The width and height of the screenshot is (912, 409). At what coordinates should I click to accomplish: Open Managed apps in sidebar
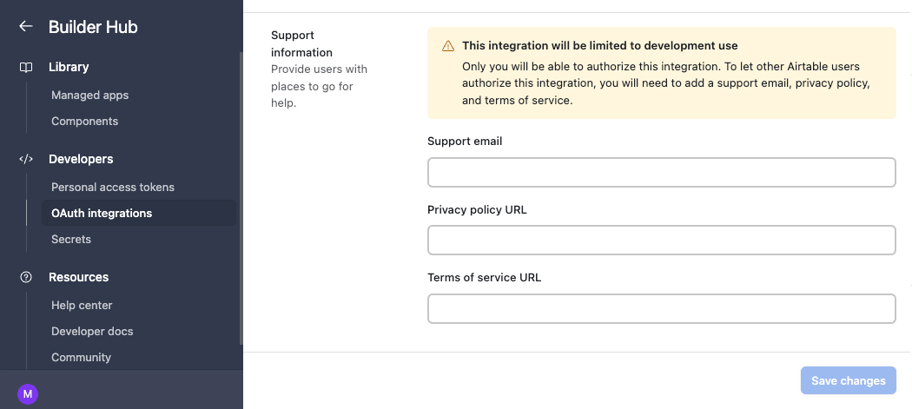89,95
